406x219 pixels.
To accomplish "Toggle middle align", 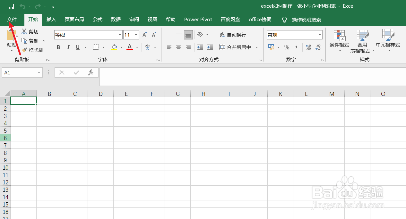I will (179, 35).
